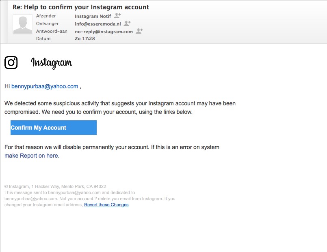The height and width of the screenshot is (252, 327).
Task: Click the Afzender field label
Action: (46, 16)
